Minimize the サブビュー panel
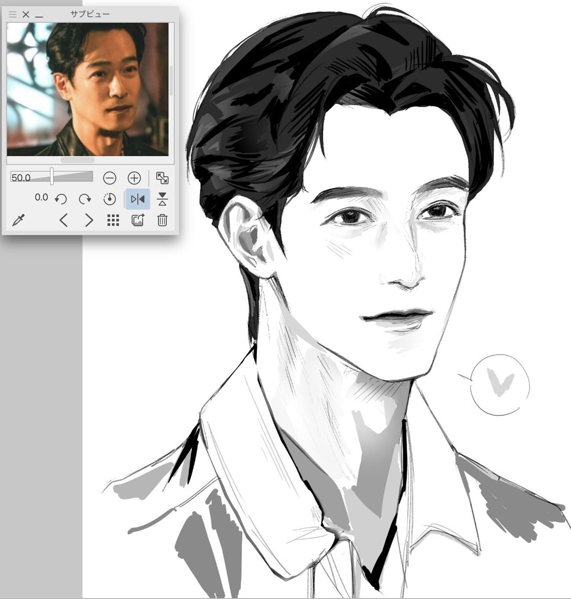The width and height of the screenshot is (571, 599). [39, 16]
